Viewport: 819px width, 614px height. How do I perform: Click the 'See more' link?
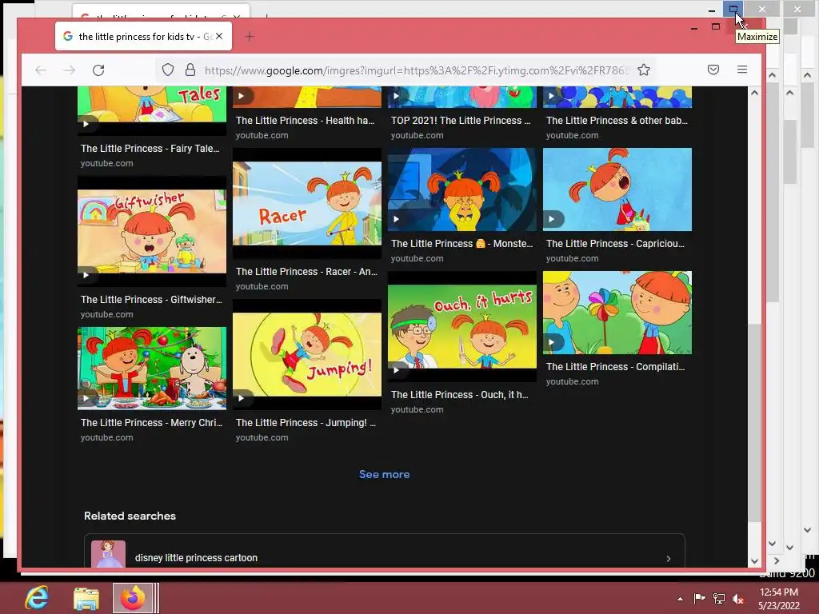pos(385,474)
